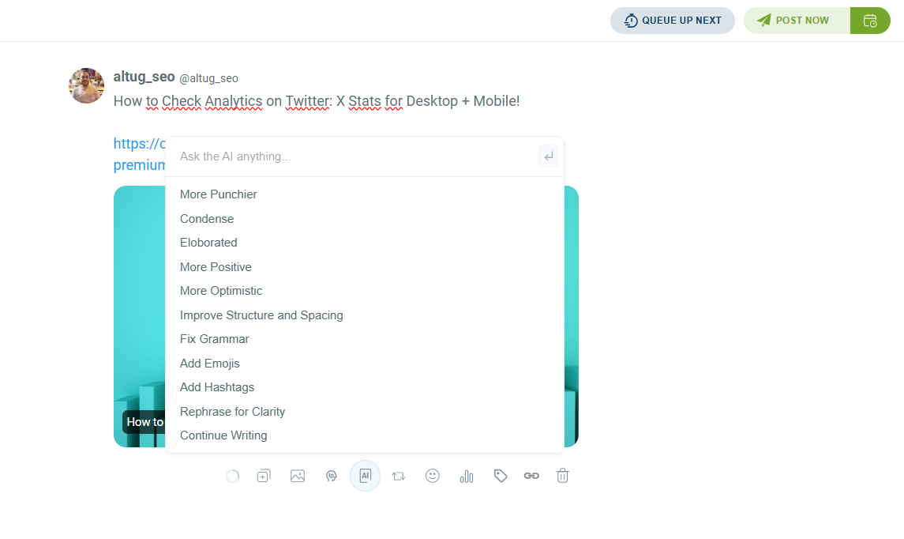Open the label/tag tool
The width and height of the screenshot is (904, 539).
501,475
